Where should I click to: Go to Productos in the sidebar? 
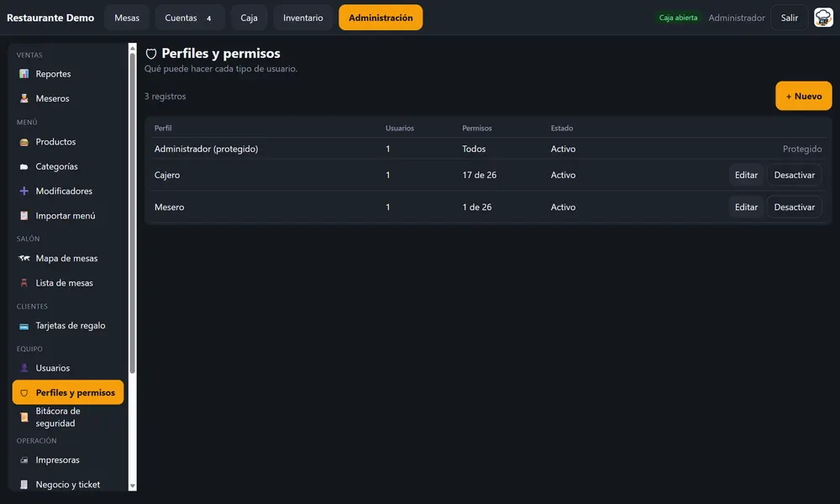coord(68,142)
